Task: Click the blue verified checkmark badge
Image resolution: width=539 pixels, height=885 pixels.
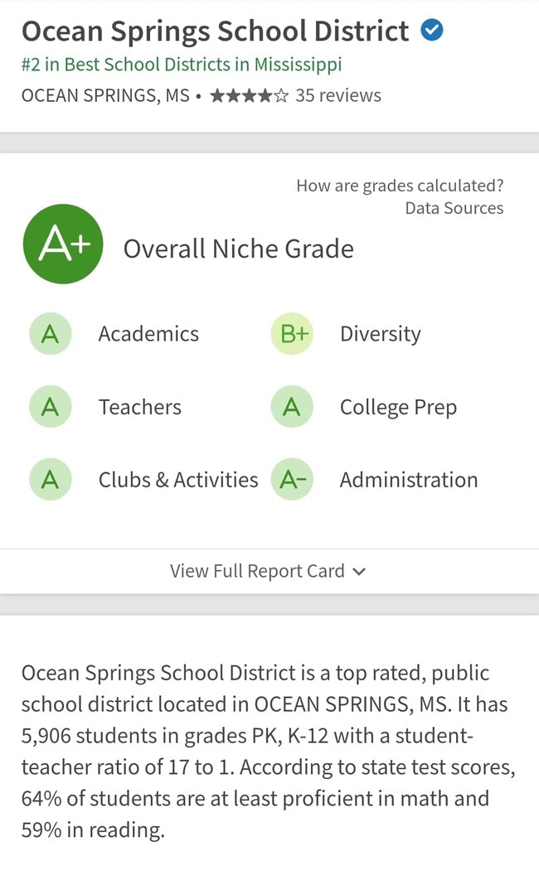Action: click(x=432, y=31)
